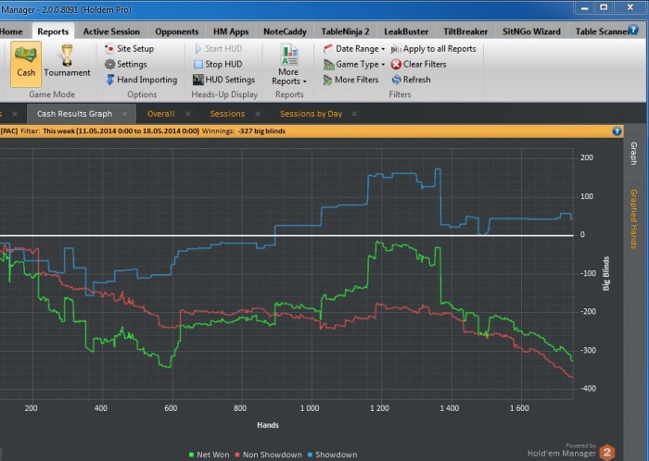Click the 1 000 hands axis value
Image resolution: width=649 pixels, height=461 pixels.
click(310, 408)
